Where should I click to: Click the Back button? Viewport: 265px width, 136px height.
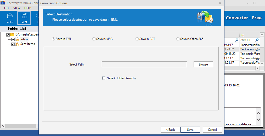(171, 129)
